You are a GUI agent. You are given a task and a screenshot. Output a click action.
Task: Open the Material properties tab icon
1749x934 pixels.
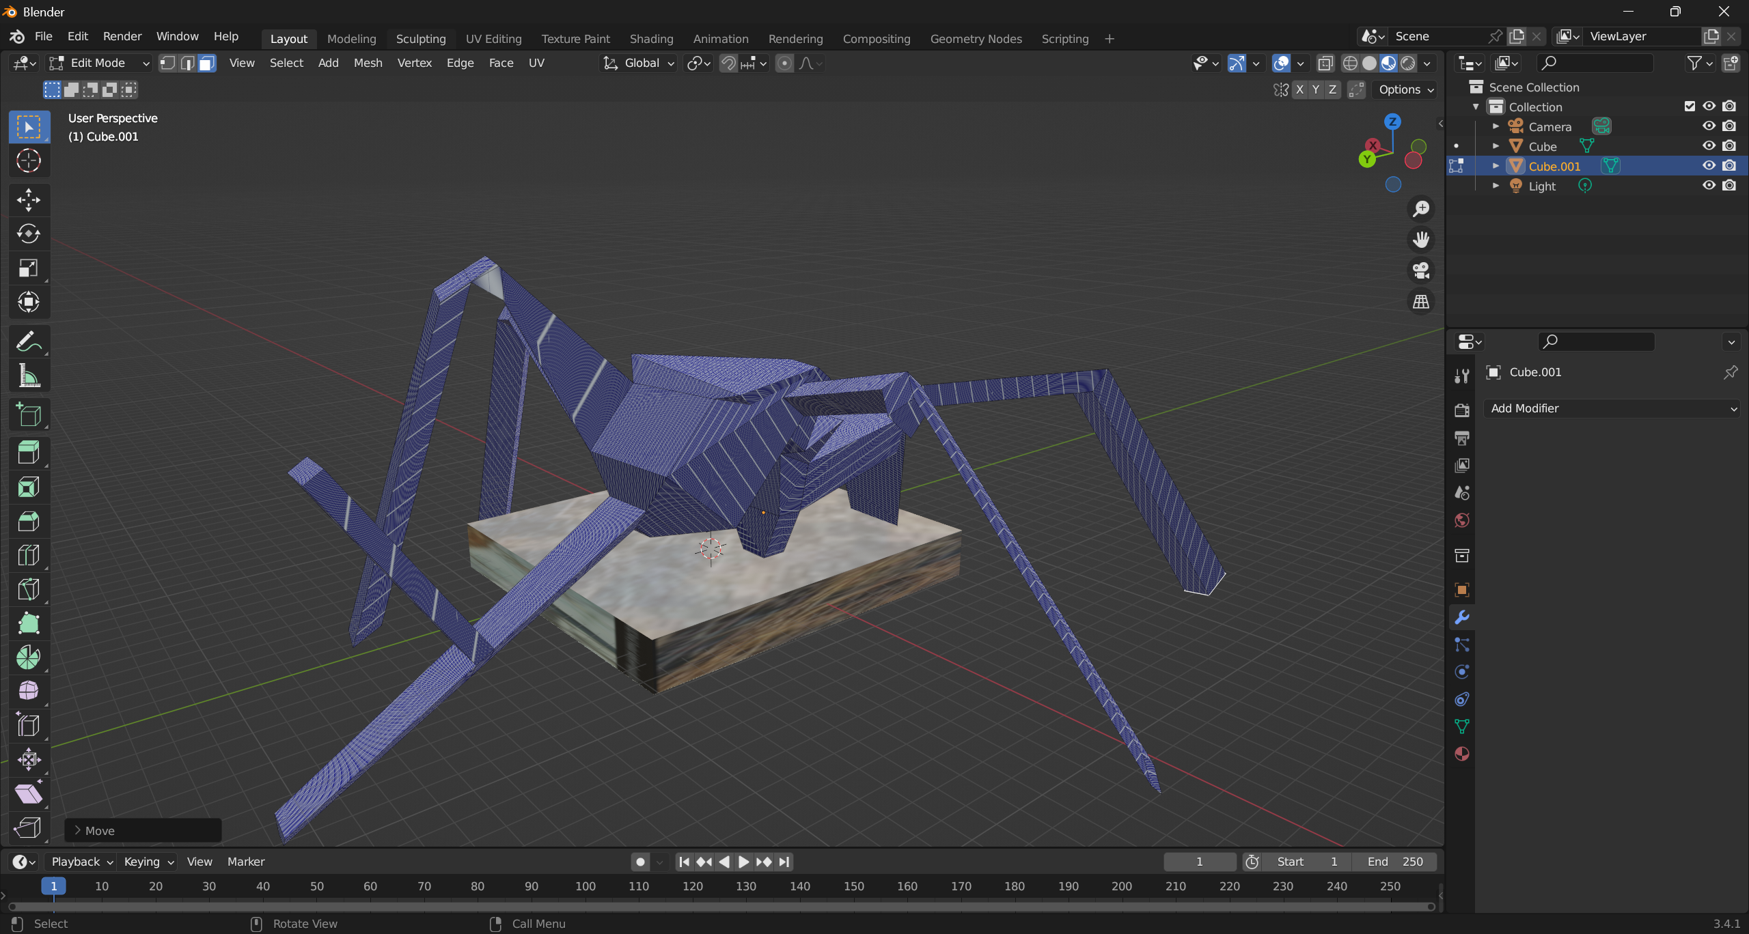pyautogui.click(x=1462, y=754)
